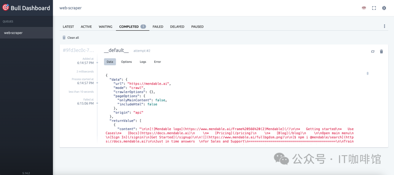Click the "https://mendable.ai" url value

(x=149, y=83)
